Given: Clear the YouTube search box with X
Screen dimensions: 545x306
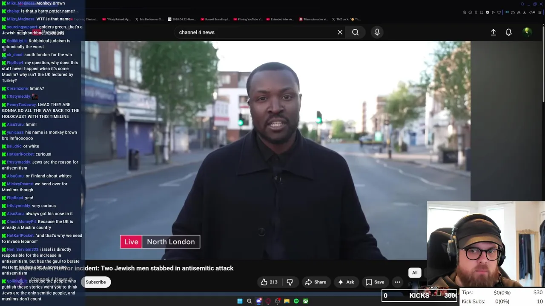Looking at the screenshot, I should (340, 32).
